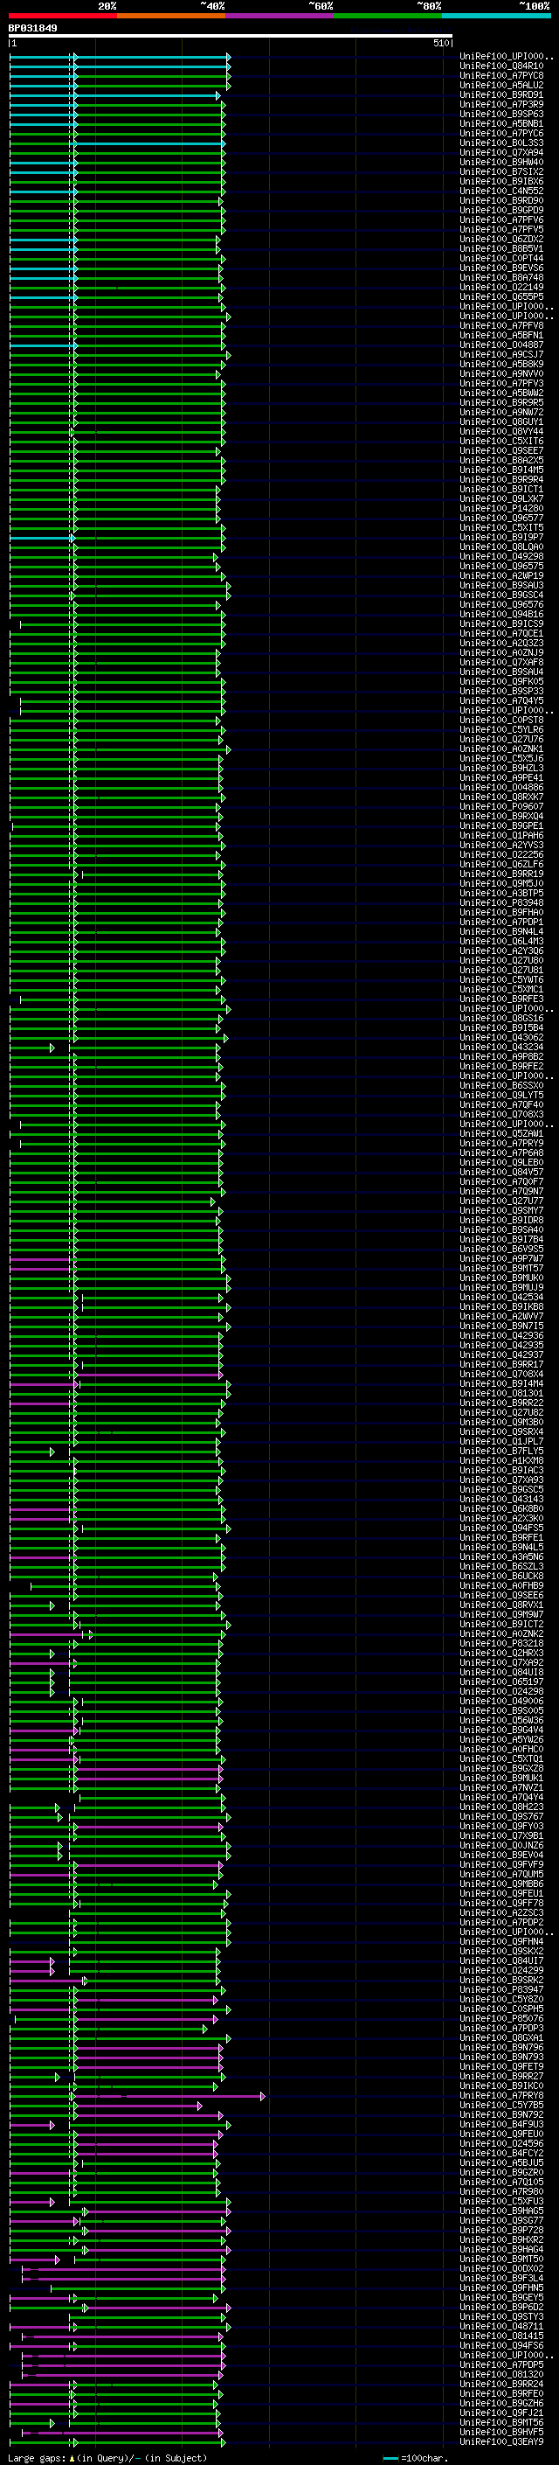Click label UniRef100_B9MT57
This screenshot has height=2465, width=559.
[x=501, y=1269]
